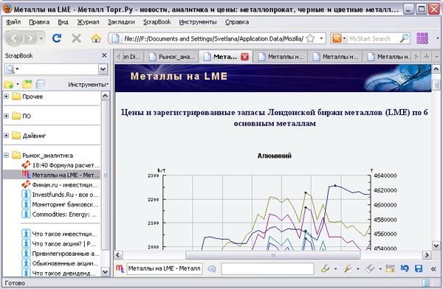443x289 pixels.
Task: Open the Закладки menu
Action: (121, 22)
